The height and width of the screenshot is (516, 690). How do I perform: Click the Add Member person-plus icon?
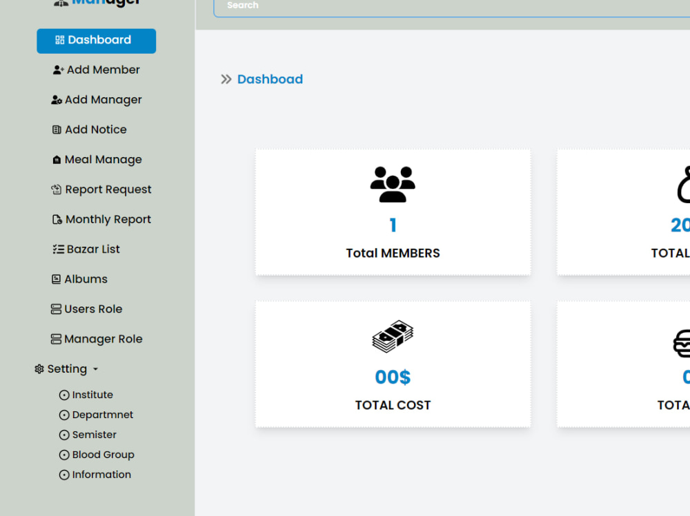[x=59, y=70]
